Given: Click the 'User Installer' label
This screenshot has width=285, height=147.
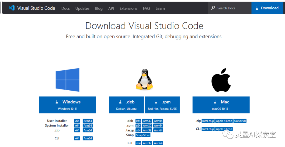Looking at the screenshot, I should [57, 121].
